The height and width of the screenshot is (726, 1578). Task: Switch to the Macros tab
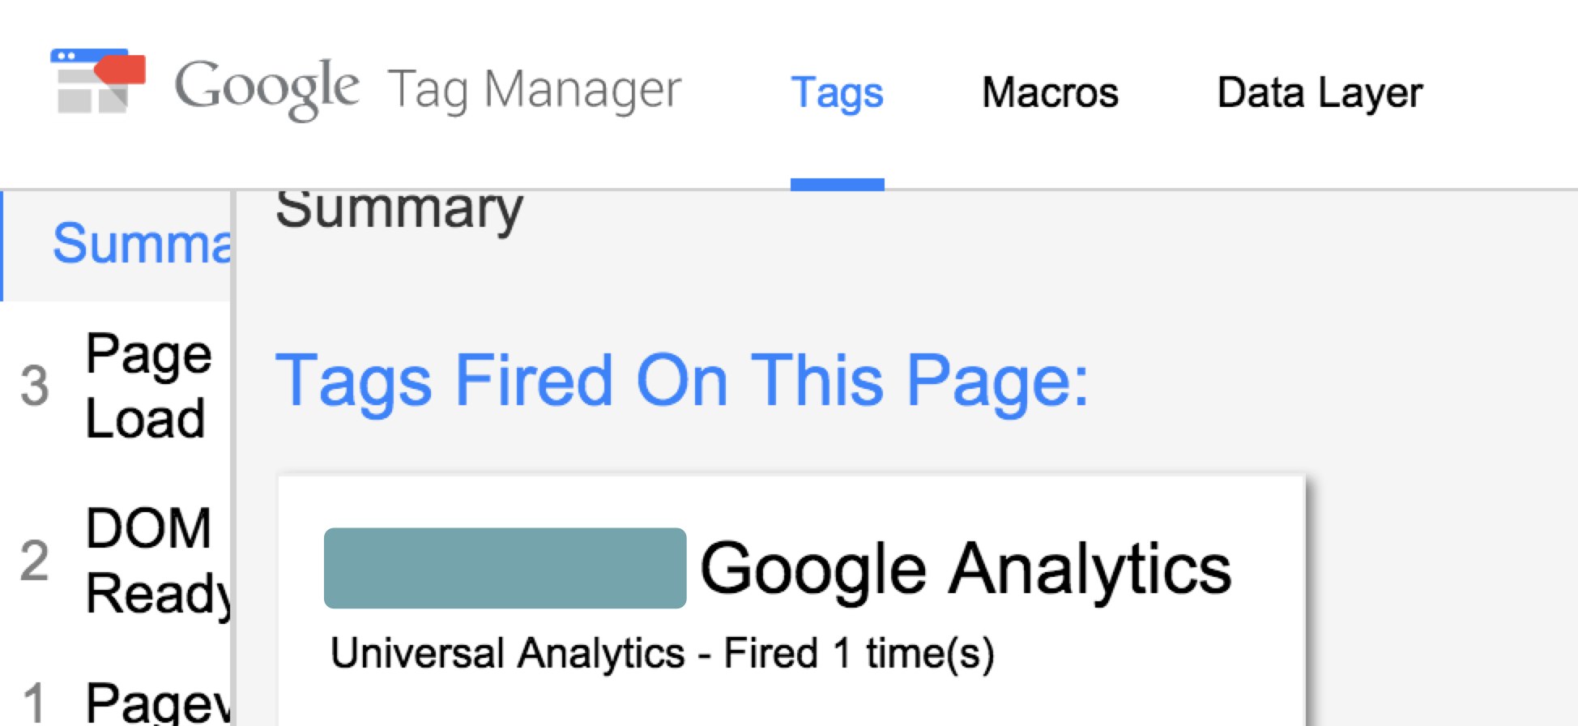(x=1050, y=92)
